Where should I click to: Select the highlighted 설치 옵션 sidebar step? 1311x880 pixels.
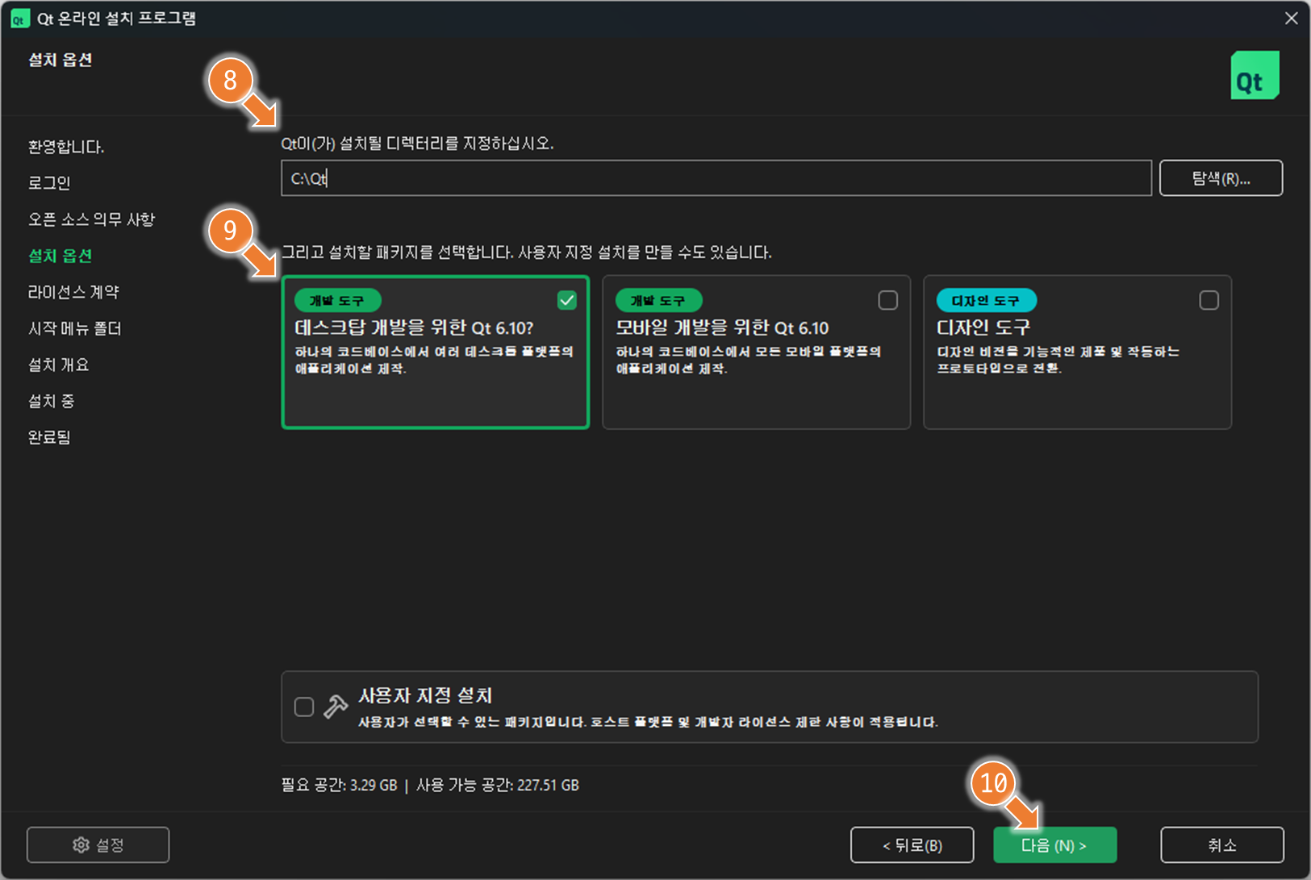(61, 256)
